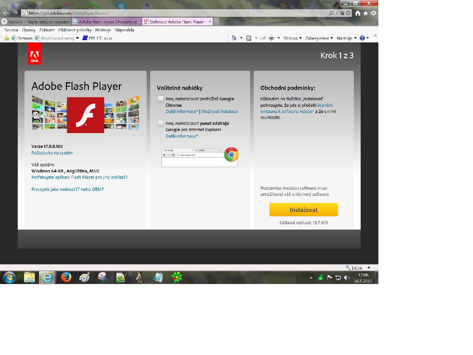The height and width of the screenshot is (355, 473).
Task: Switch to Adobe flash player Poradte.cz tab
Action: click(x=106, y=22)
